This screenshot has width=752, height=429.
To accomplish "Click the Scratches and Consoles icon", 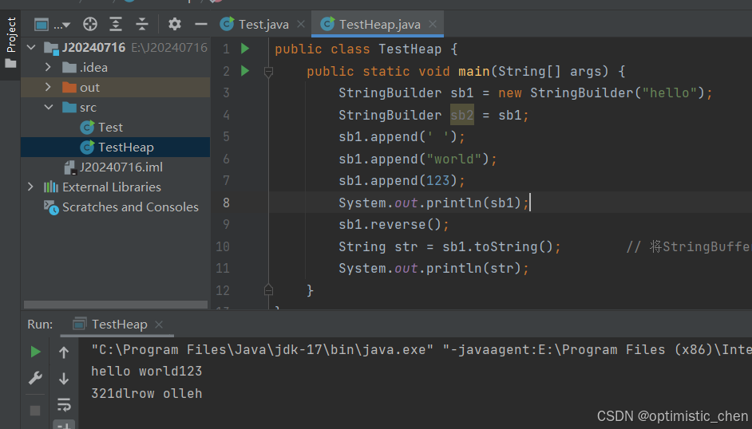I will point(51,207).
